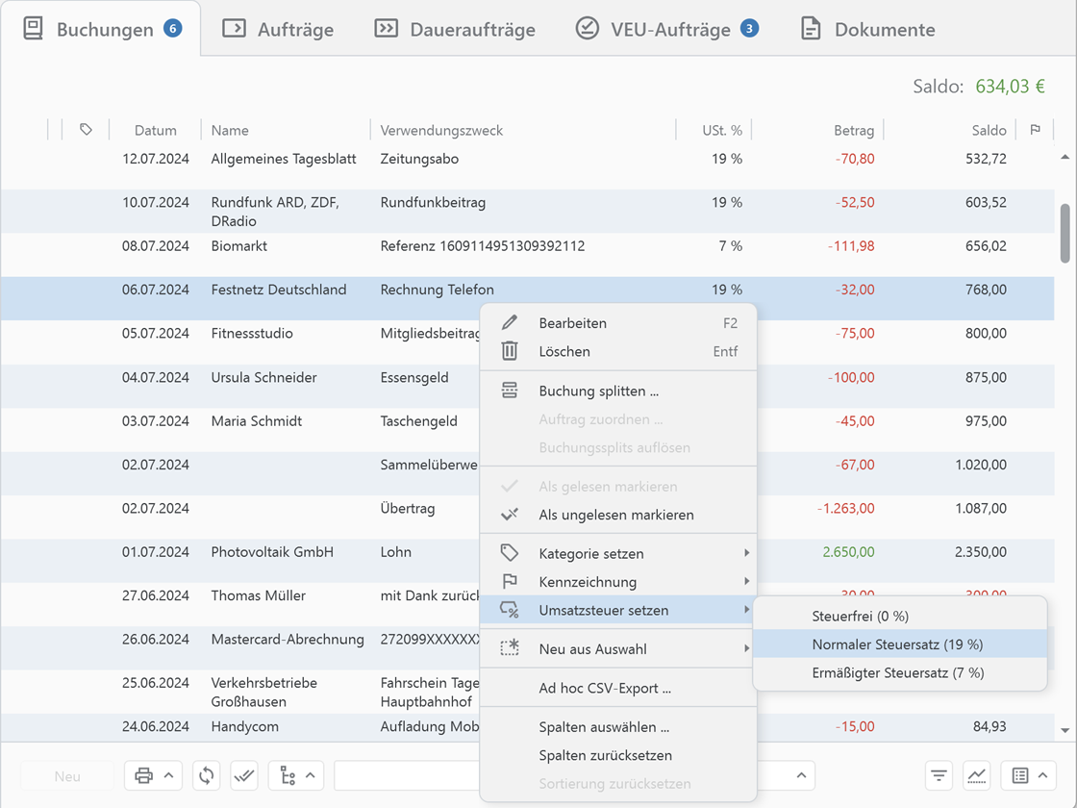This screenshot has height=808, width=1077.
Task: Click the tree structure icon in bottom toolbar
Action: tap(287, 775)
